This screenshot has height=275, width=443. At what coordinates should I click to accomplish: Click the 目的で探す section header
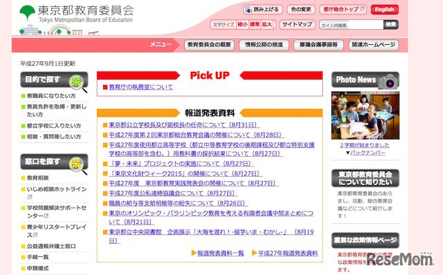[54, 80]
